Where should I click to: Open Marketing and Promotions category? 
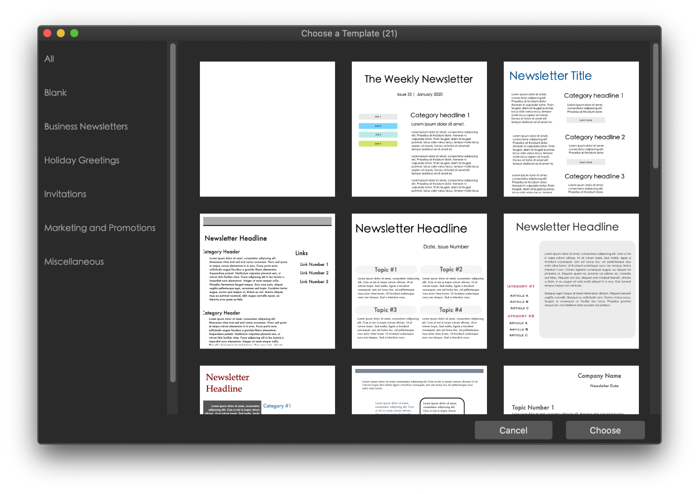click(100, 228)
